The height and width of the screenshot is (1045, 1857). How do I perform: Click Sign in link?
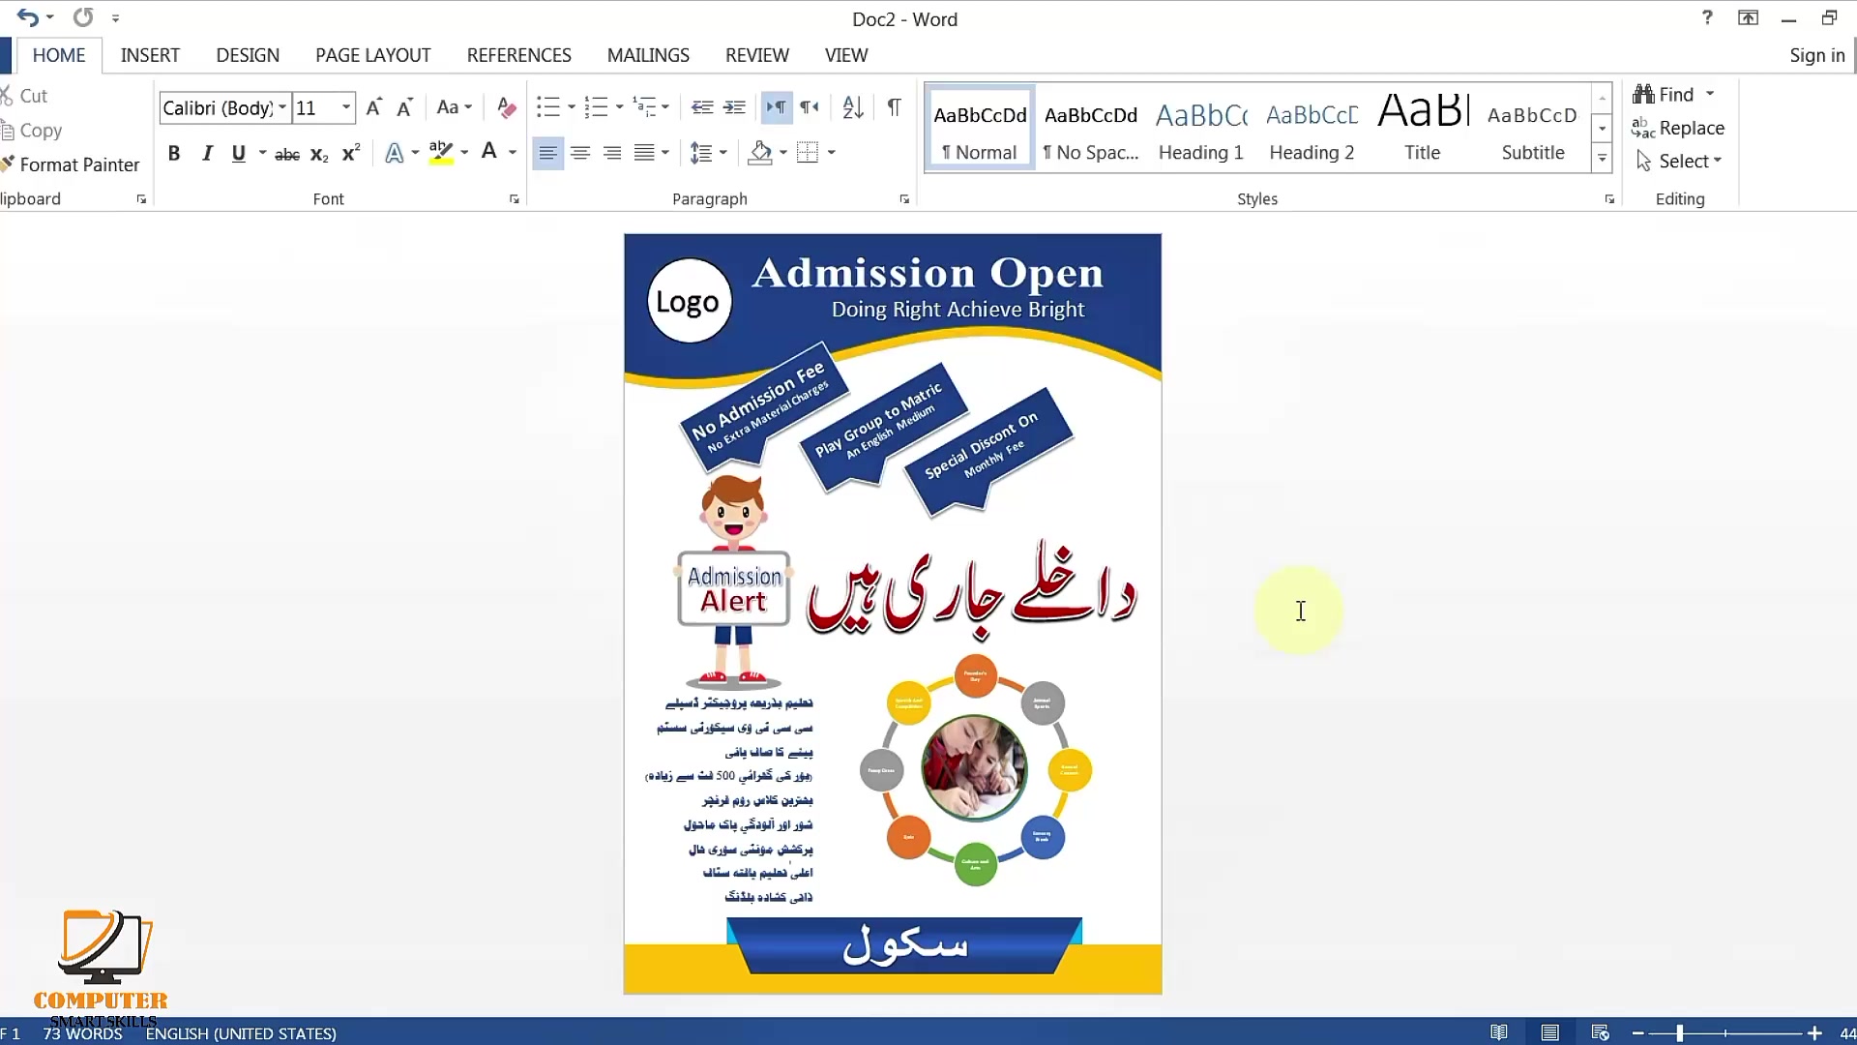(1816, 55)
